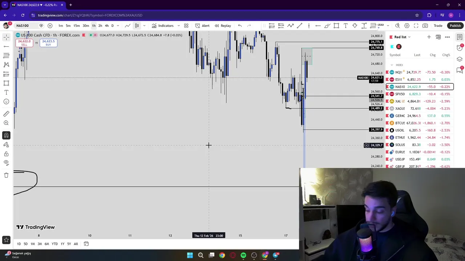Viewport: 465px width, 261px height.
Task: Open object tree star icon at sidebar bottom
Action: [x=6, y=240]
